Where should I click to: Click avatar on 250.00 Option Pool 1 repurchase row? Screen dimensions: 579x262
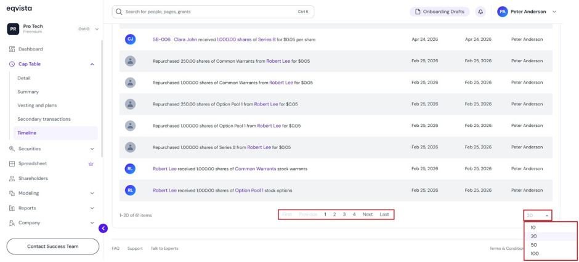click(x=130, y=104)
